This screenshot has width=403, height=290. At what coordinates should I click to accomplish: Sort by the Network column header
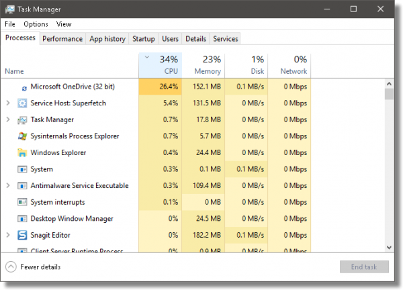pos(289,65)
